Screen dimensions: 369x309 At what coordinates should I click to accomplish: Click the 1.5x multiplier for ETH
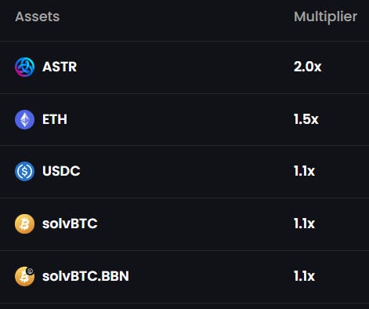tap(306, 119)
